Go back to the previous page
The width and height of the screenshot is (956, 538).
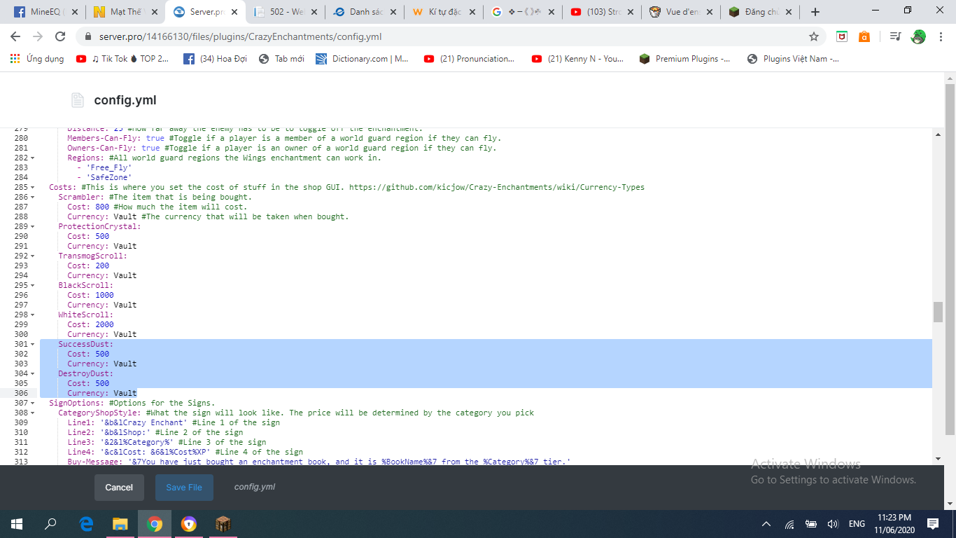click(x=15, y=37)
